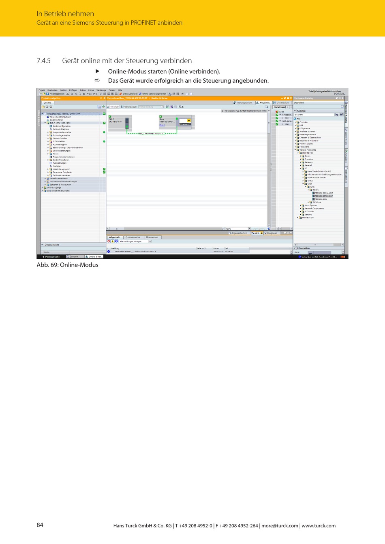Click the Geräte & Net... taskbar button
Image resolution: width=385 pixels, height=544 pixels.
pyautogui.click(x=94, y=257)
